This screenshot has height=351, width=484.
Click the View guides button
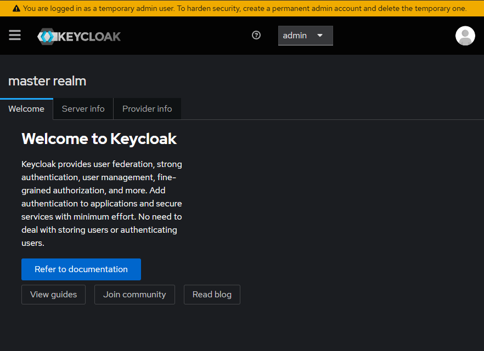point(53,295)
